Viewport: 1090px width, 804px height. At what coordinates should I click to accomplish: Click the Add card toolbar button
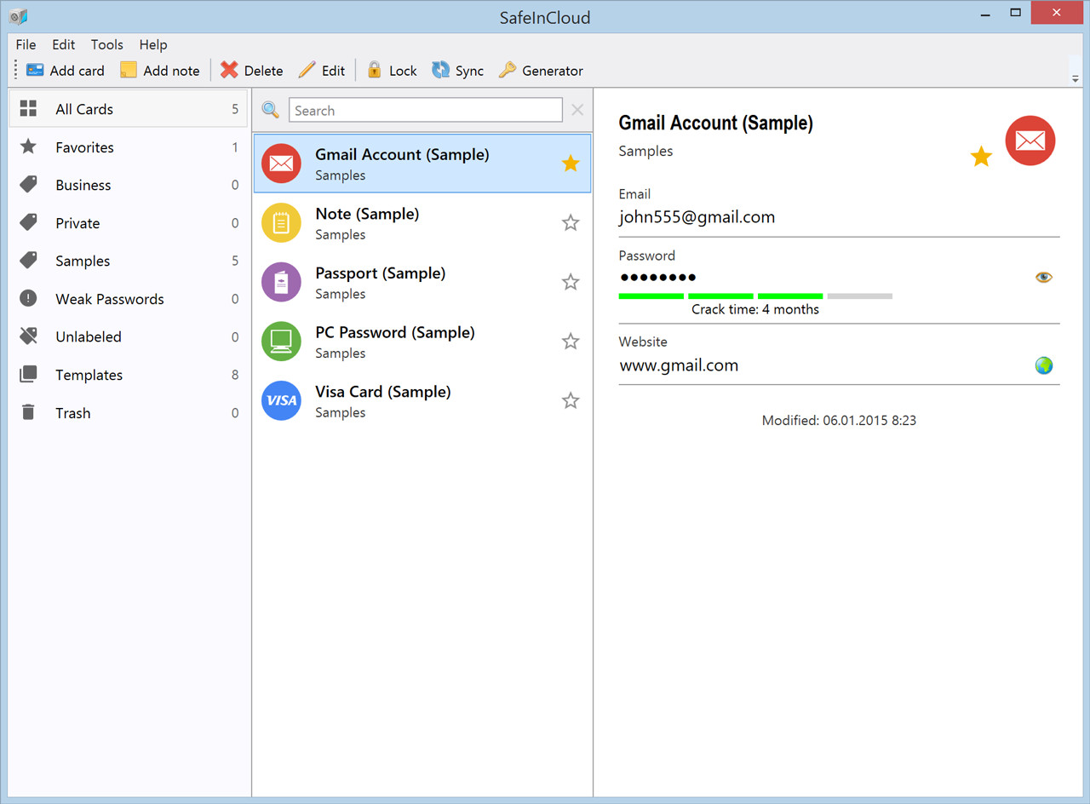pyautogui.click(x=65, y=71)
